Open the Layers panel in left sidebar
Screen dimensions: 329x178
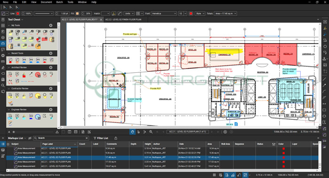(x=3, y=38)
